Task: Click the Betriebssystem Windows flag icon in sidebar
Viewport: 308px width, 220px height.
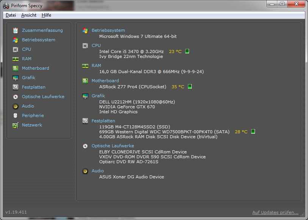Action: 16,40
